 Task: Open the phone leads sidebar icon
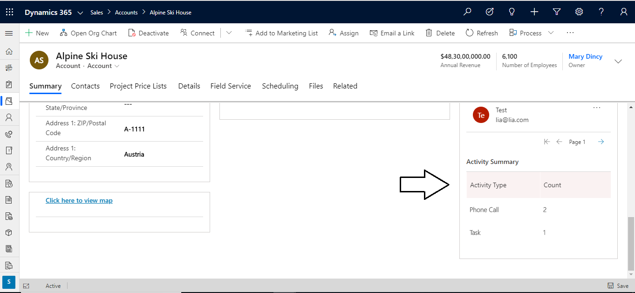tap(9, 134)
